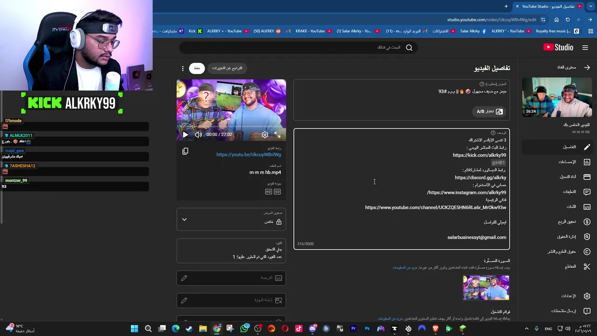Focus the Studio channel search field
This screenshot has width=597, height=336.
click(x=298, y=48)
